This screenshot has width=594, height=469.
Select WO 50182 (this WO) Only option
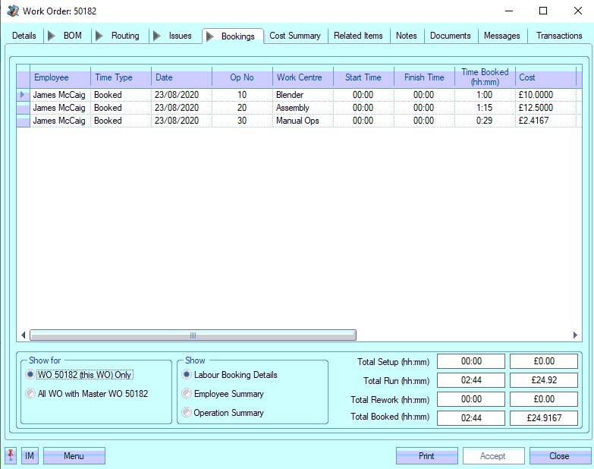pos(30,375)
